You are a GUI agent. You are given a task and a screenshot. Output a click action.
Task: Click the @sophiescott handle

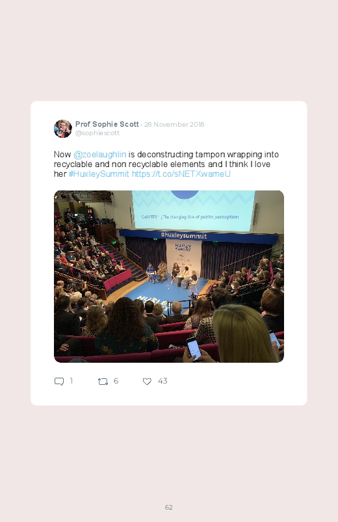97,133
